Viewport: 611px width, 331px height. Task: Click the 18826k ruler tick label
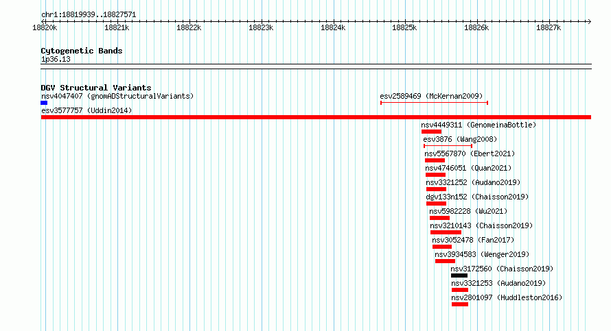coord(476,28)
